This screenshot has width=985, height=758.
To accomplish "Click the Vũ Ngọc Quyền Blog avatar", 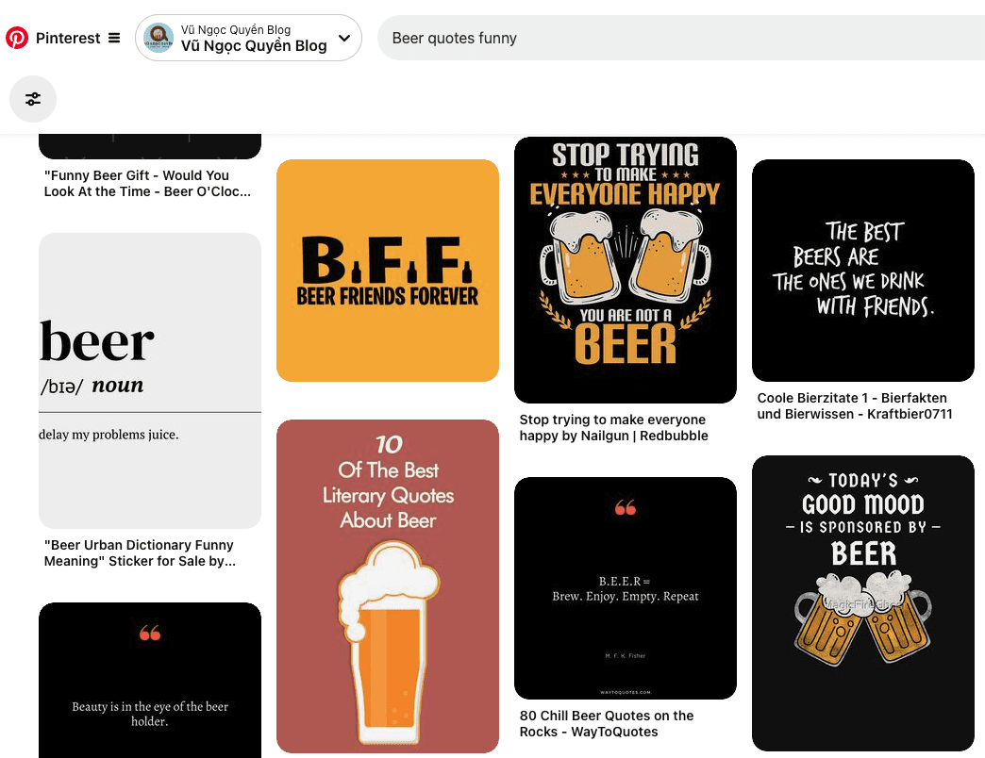I will point(159,38).
